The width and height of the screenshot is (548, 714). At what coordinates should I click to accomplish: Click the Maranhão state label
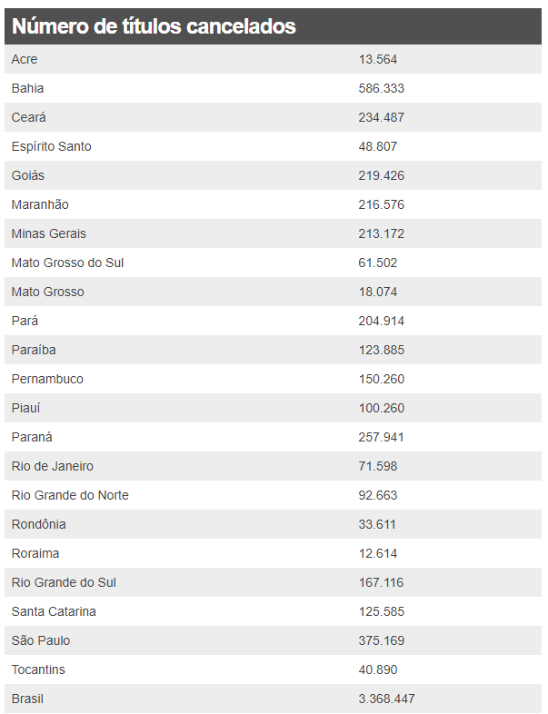pos(40,204)
